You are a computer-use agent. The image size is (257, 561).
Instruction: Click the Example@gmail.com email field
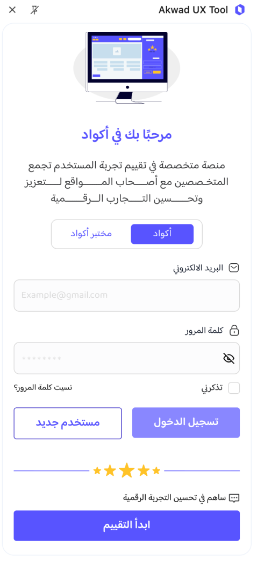[x=126, y=296]
